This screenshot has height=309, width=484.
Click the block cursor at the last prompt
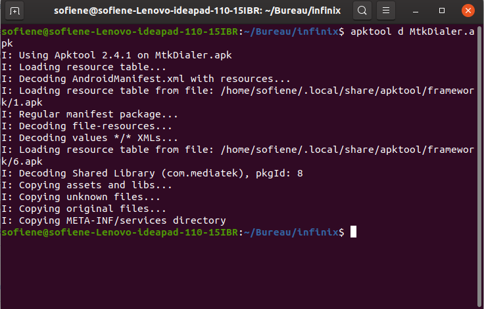tap(353, 232)
